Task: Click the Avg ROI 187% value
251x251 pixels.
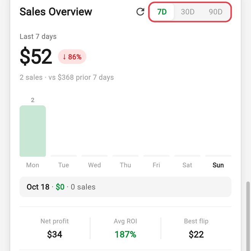Action: (125, 234)
